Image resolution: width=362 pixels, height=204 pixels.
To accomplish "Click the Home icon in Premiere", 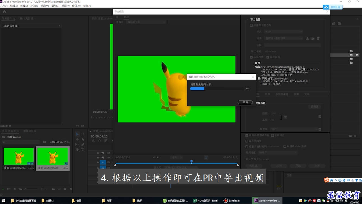I will (x=4, y=12).
